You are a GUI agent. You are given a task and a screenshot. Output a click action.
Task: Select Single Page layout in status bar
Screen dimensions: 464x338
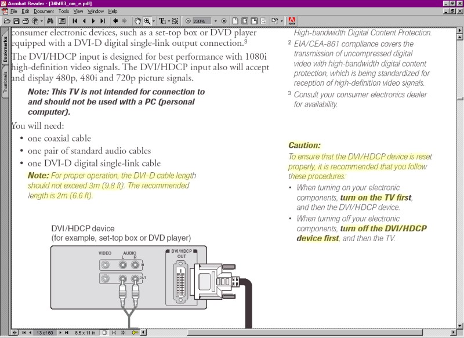click(x=104, y=333)
